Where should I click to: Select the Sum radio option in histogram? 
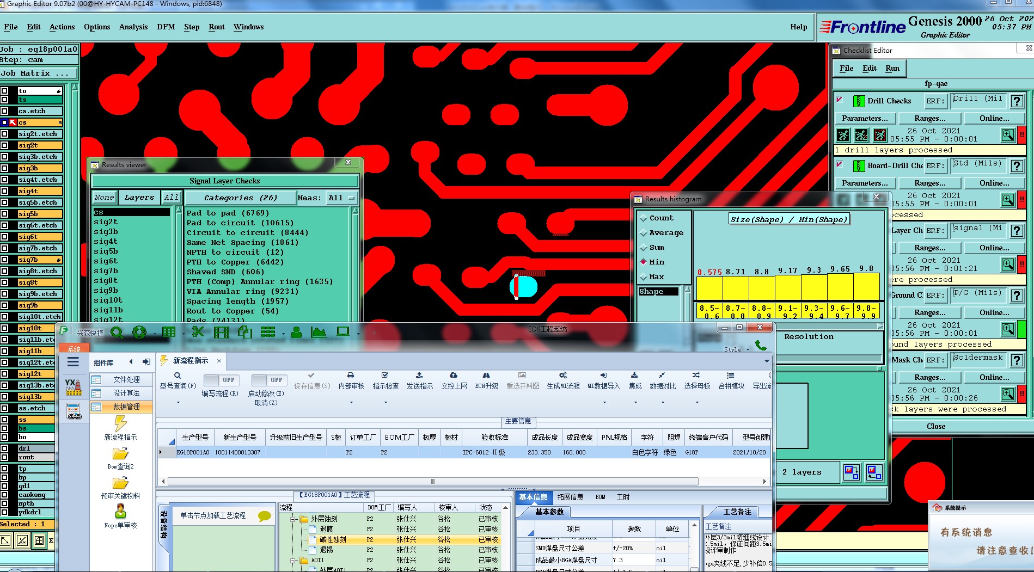coord(644,248)
